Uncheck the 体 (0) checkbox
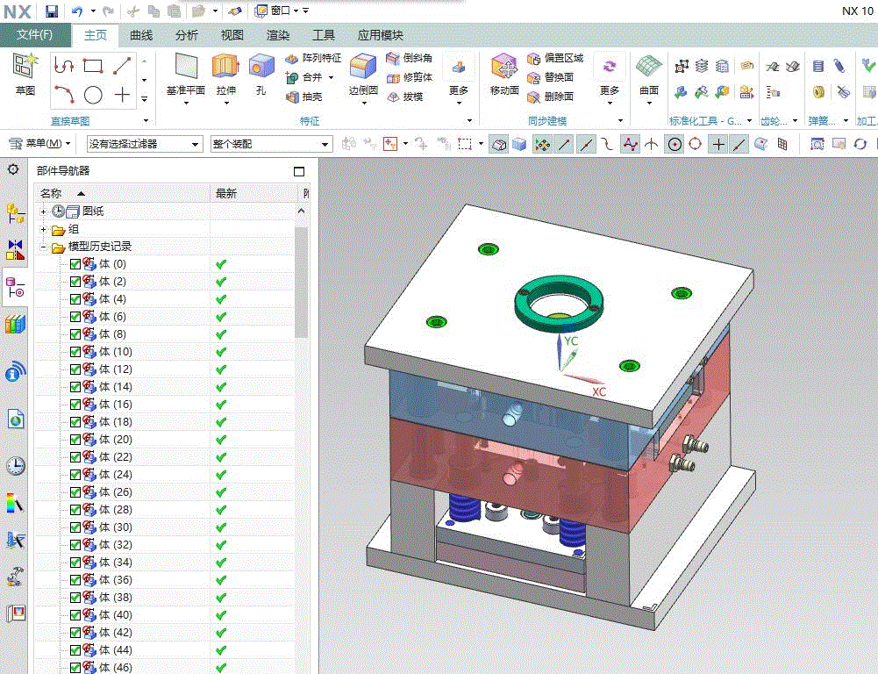This screenshot has height=674, width=878. click(x=75, y=264)
